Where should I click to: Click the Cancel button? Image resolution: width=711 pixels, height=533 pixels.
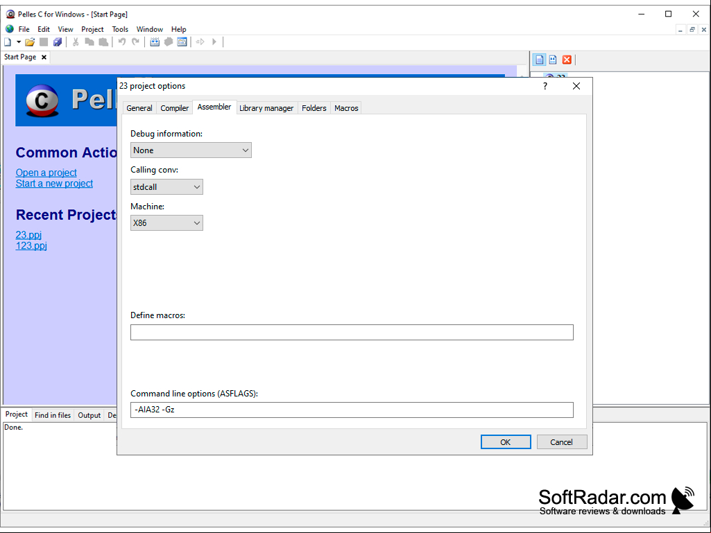561,442
